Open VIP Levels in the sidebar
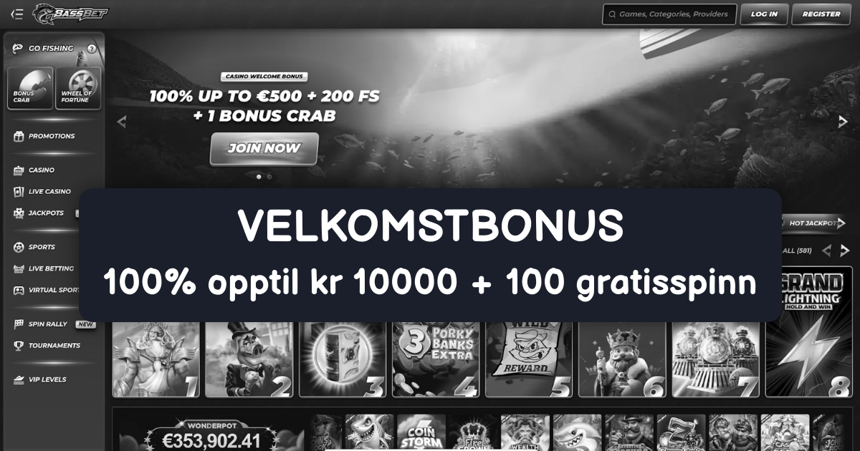Viewport: 860px width, 451px height. pyautogui.click(x=41, y=379)
